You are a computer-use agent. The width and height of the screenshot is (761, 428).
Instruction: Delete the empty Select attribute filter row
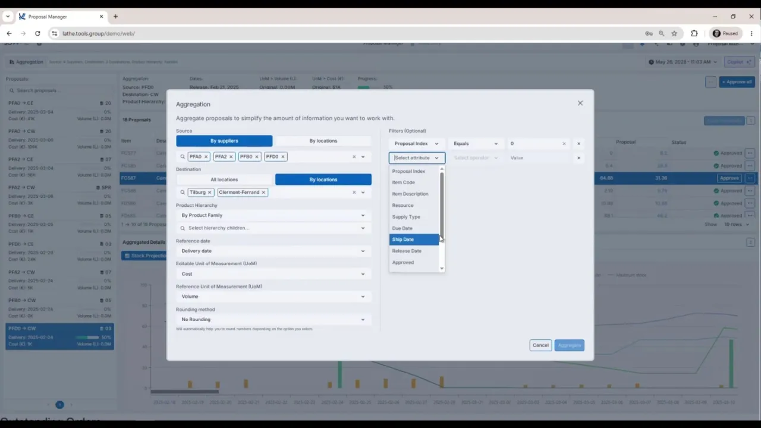(578, 158)
